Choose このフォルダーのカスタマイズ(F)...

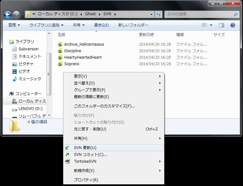pyautogui.click(x=114, y=106)
